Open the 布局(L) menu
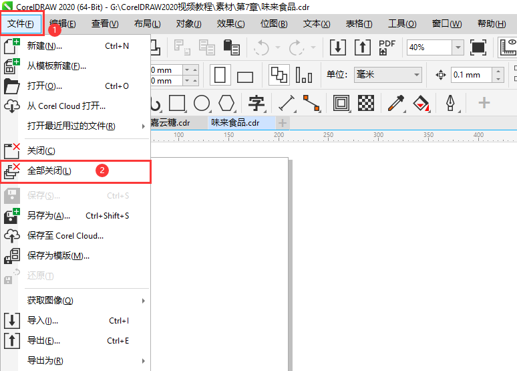 [x=147, y=24]
